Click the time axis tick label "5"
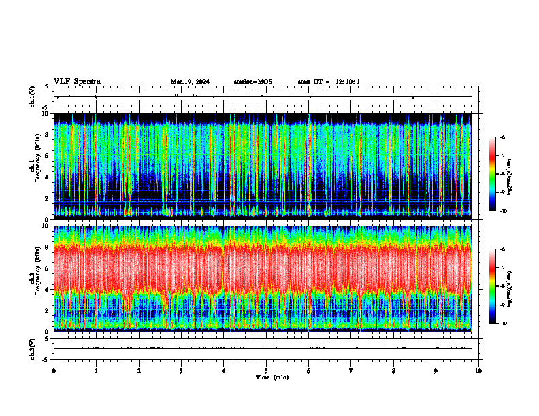539x416 pixels. pos(266,371)
